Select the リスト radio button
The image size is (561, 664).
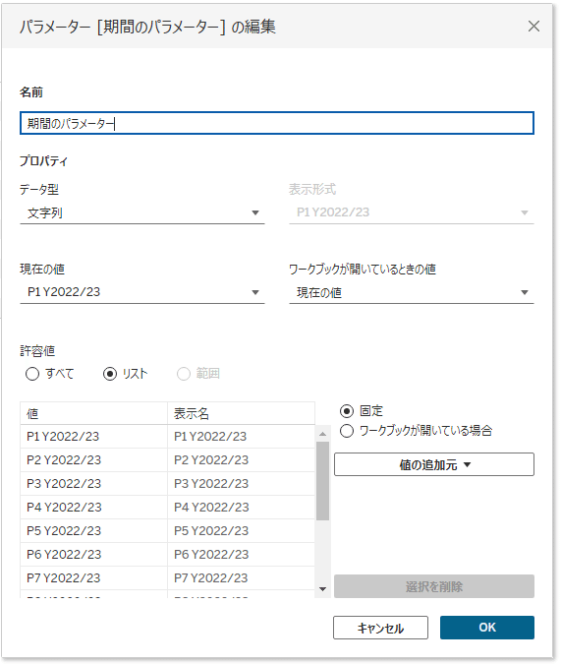pyautogui.click(x=110, y=374)
